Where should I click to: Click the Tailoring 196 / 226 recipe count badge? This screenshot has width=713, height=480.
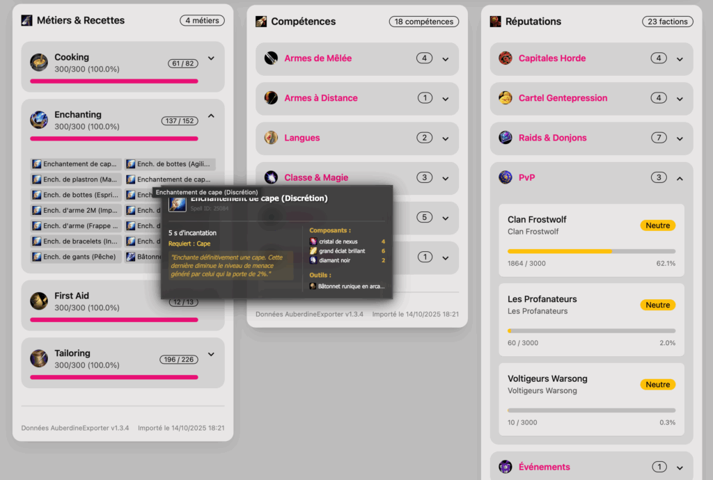coord(179,359)
